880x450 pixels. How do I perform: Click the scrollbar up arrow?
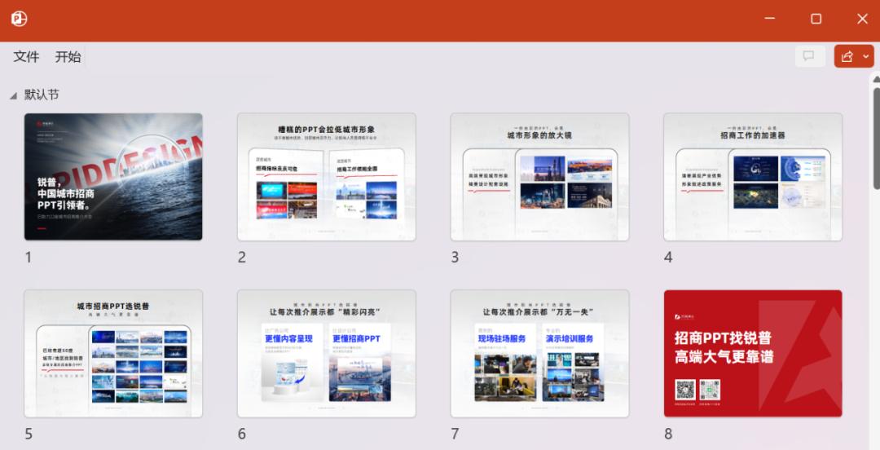876,79
